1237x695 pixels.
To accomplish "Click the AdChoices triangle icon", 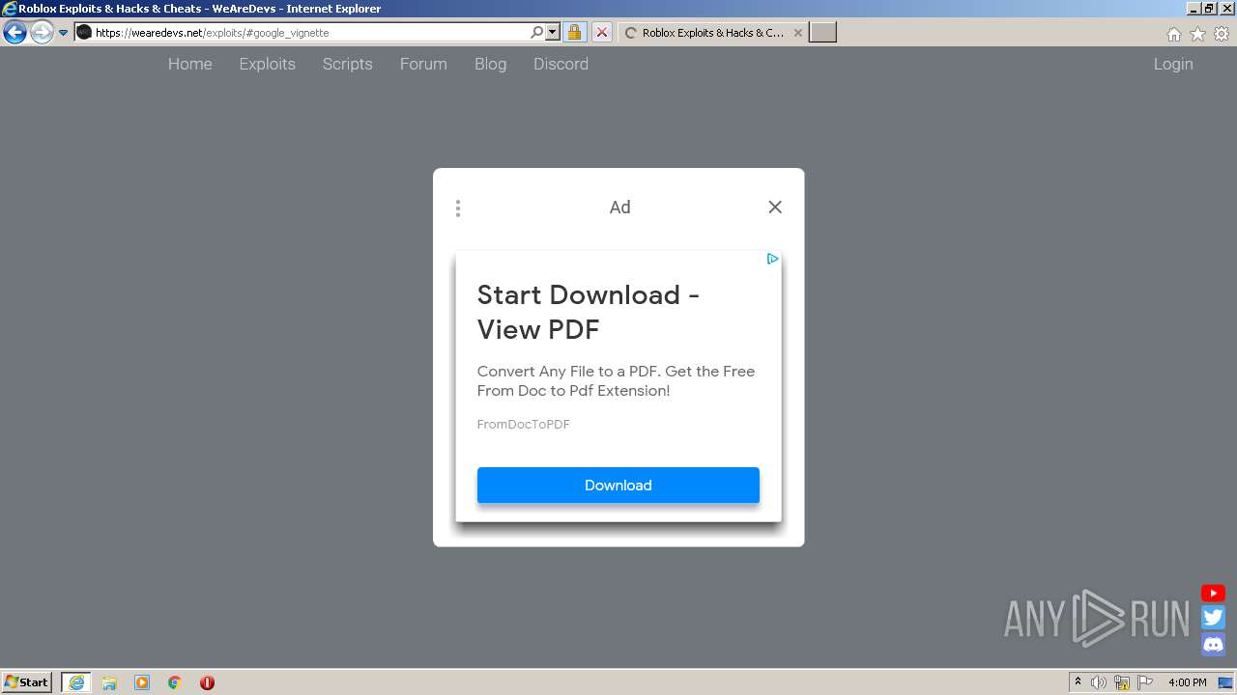I will click(772, 259).
